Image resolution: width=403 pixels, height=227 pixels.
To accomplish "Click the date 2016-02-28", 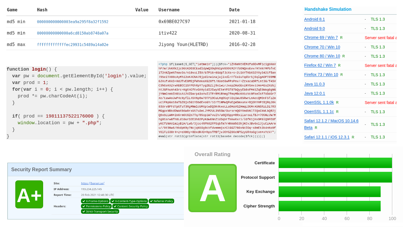I will [242, 44].
